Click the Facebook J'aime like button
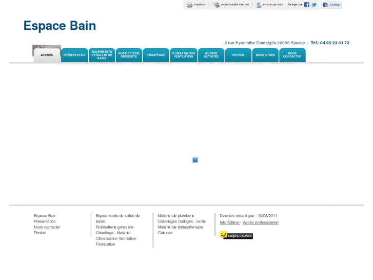The image size is (373, 280). tap(331, 5)
